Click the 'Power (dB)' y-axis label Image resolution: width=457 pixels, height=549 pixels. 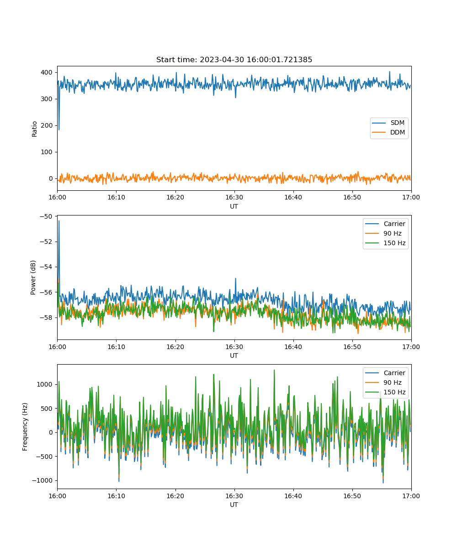tap(33, 277)
